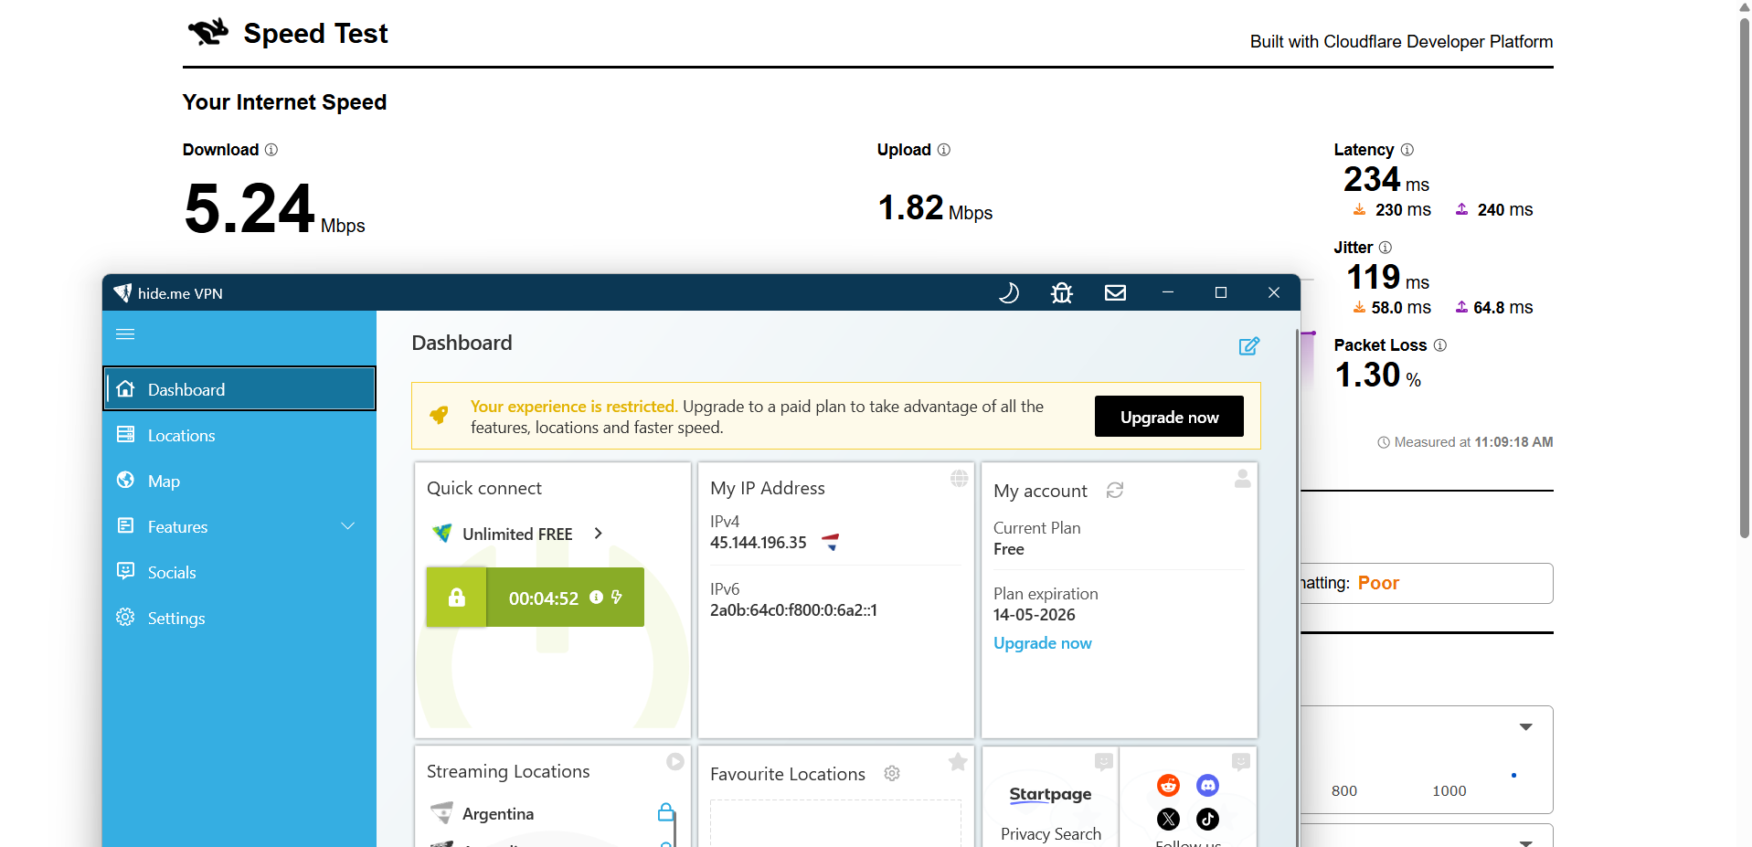Open the Dashboard sidebar item

pyautogui.click(x=239, y=389)
